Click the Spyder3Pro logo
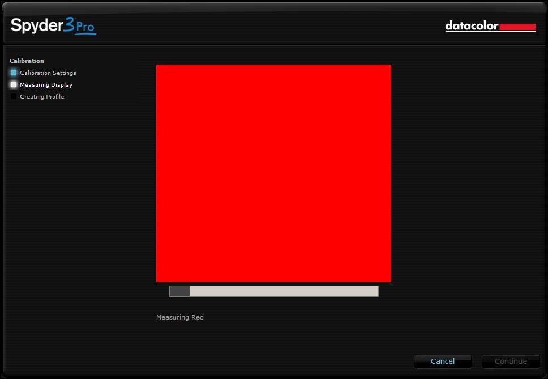Screen dimensions: 548x379 click(53, 26)
